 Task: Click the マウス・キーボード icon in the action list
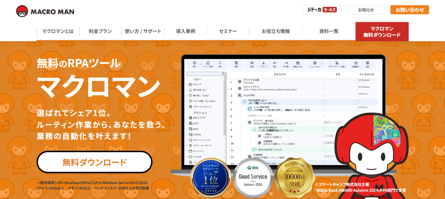click(x=191, y=146)
